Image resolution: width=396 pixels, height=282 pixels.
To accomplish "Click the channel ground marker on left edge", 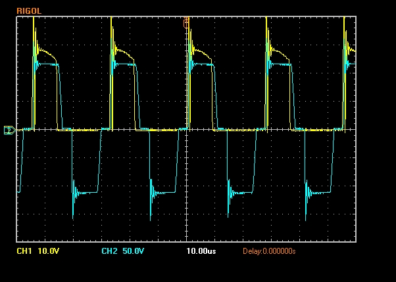I will click(x=9, y=130).
